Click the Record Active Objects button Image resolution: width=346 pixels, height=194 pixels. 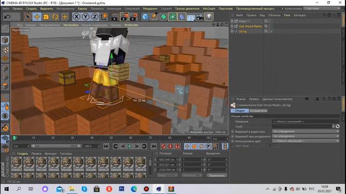tap(163, 146)
